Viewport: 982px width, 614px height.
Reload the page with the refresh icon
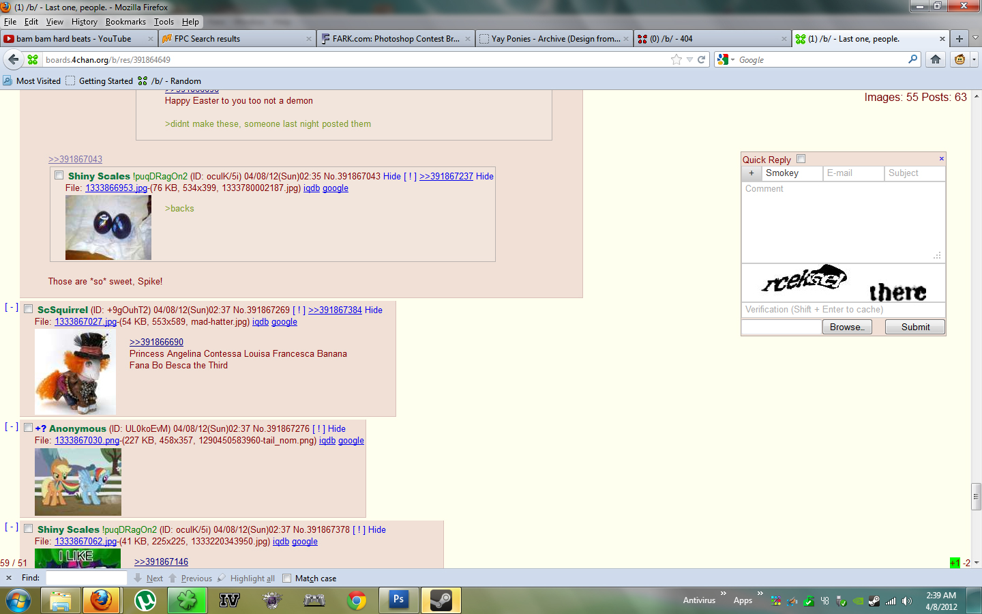click(701, 59)
